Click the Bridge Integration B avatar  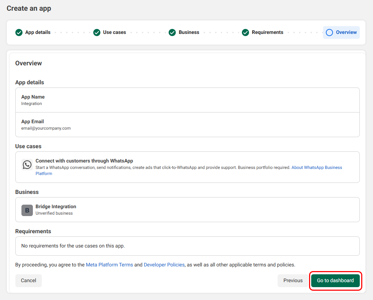pos(27,210)
